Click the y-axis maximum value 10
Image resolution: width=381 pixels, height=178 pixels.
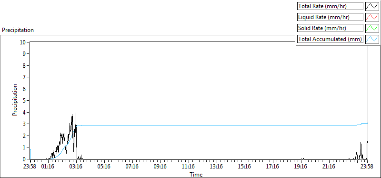tap(22, 42)
